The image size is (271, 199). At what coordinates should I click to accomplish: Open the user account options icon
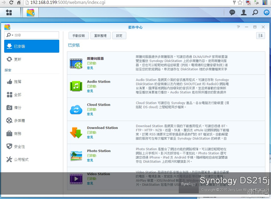point(244,13)
